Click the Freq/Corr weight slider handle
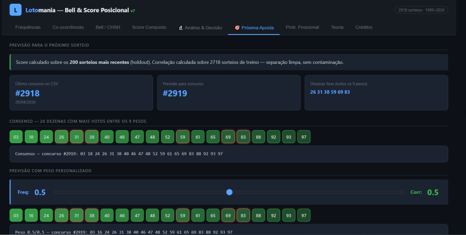Screen dimensions: 466x235 (229, 192)
